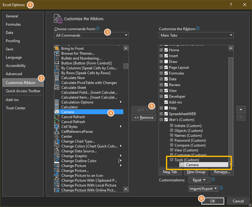Open Quick Access Toolbar settings
The width and height of the screenshot is (252, 207).
[x=23, y=91]
